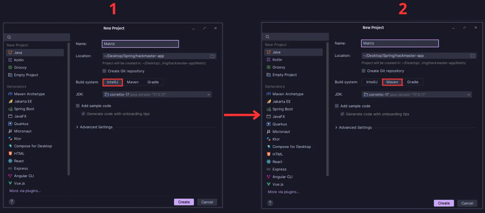
Task: Select Micronaut icon in left dialog
Action: click(10, 131)
